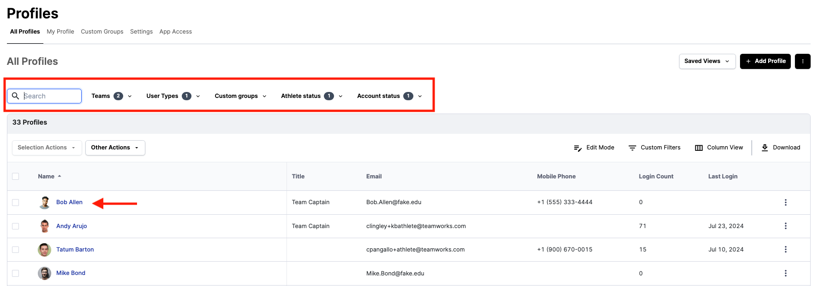
Task: Sort by the Name column header
Action: tap(46, 176)
